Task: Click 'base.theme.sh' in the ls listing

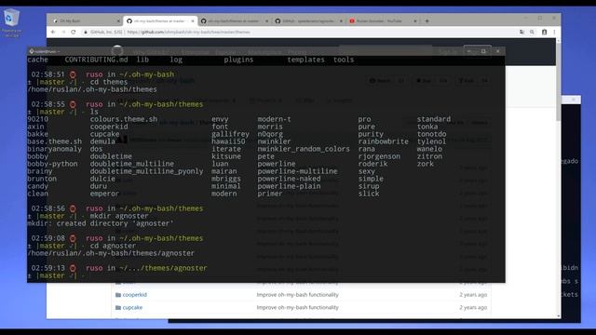Action: (54, 141)
